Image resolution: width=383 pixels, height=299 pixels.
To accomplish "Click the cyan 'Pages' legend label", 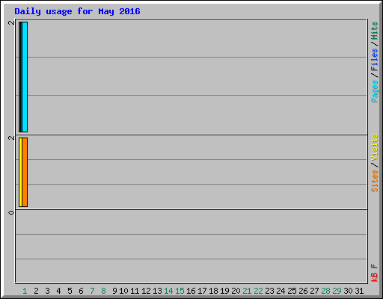I will point(374,91).
